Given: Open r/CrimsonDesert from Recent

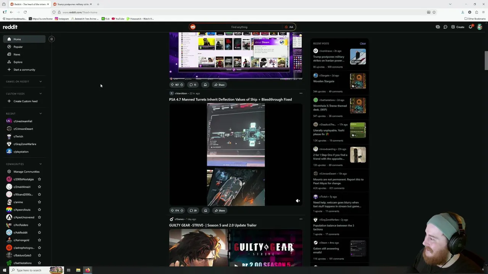Looking at the screenshot, I should click(x=23, y=129).
